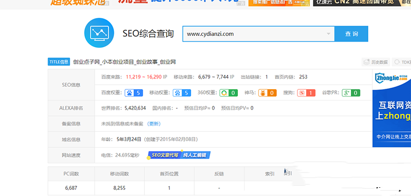Click the 历史数据 stack icon

click(367, 62)
